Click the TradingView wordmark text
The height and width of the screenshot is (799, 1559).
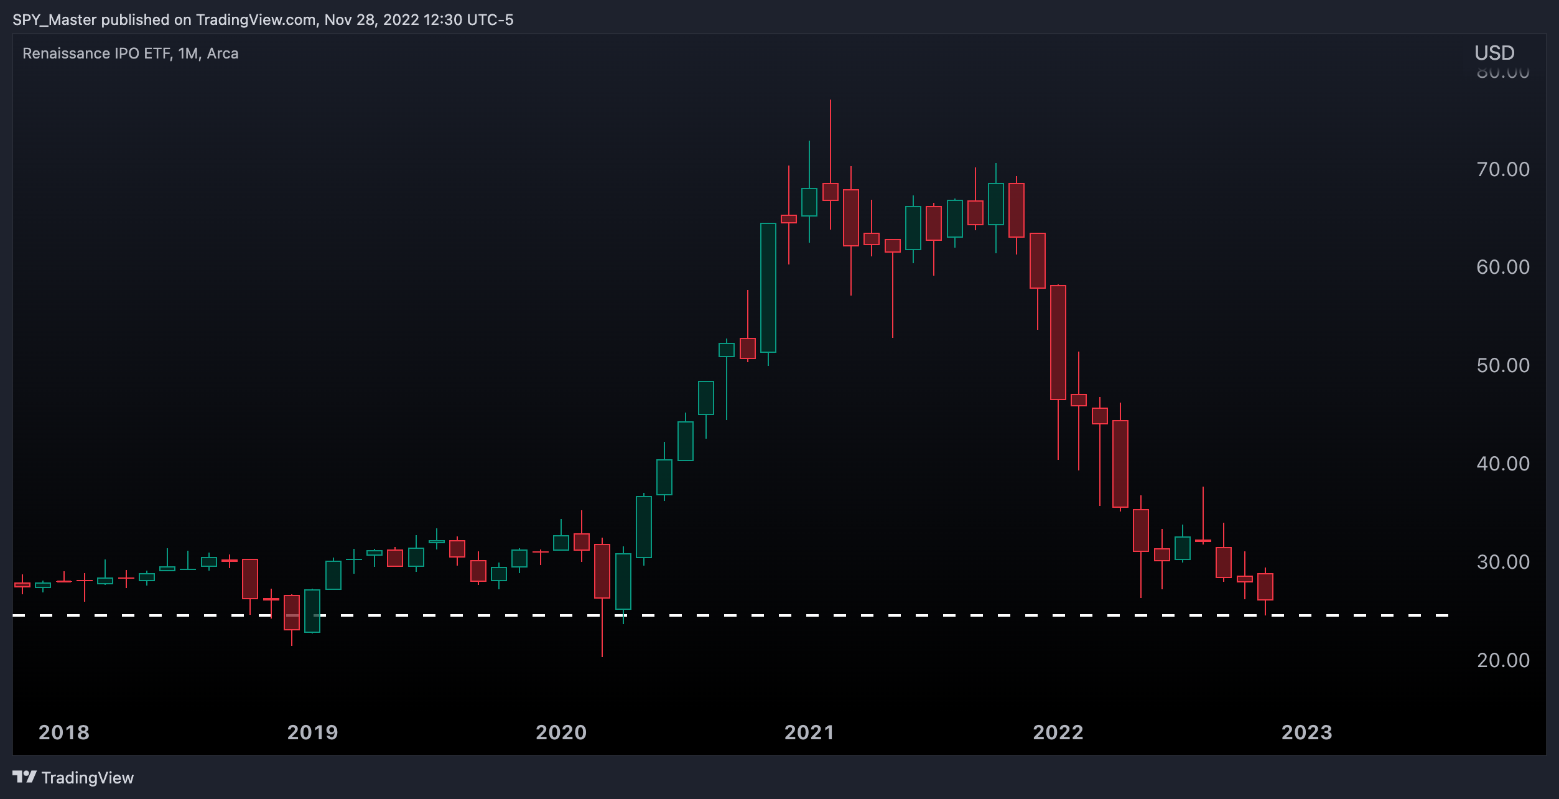coord(88,778)
